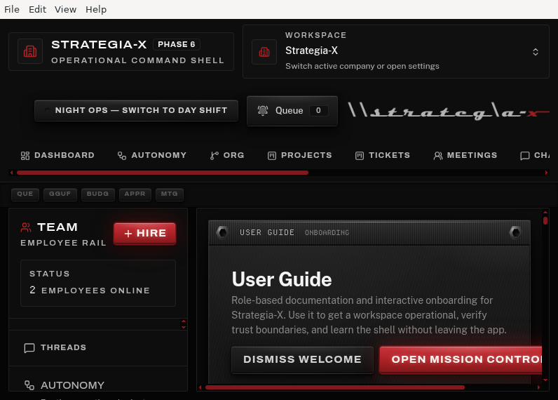
Task: Click the main panel scroll up arrow
Action: tap(545, 213)
